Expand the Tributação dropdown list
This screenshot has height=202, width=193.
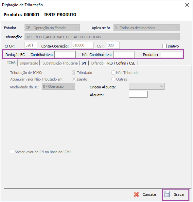102,37
